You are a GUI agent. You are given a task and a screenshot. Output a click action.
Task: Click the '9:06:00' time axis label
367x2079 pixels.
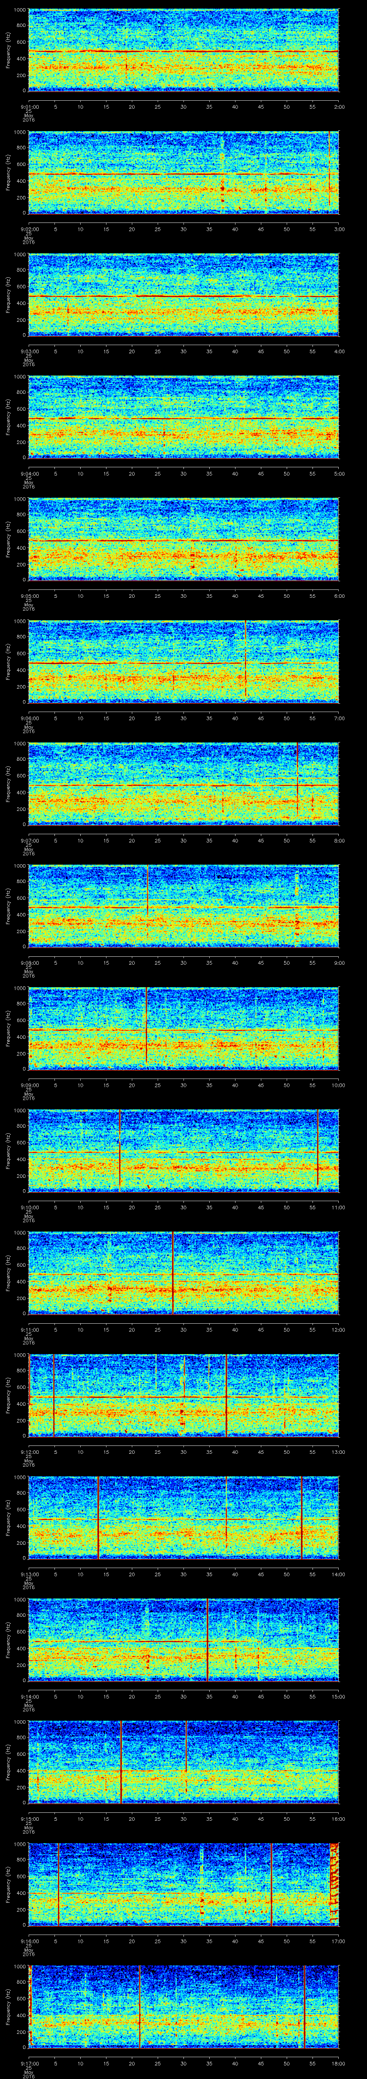[29, 718]
